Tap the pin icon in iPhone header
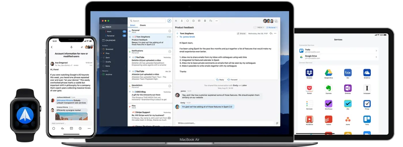Viewport: 403px width, 147px height. pos(71,47)
